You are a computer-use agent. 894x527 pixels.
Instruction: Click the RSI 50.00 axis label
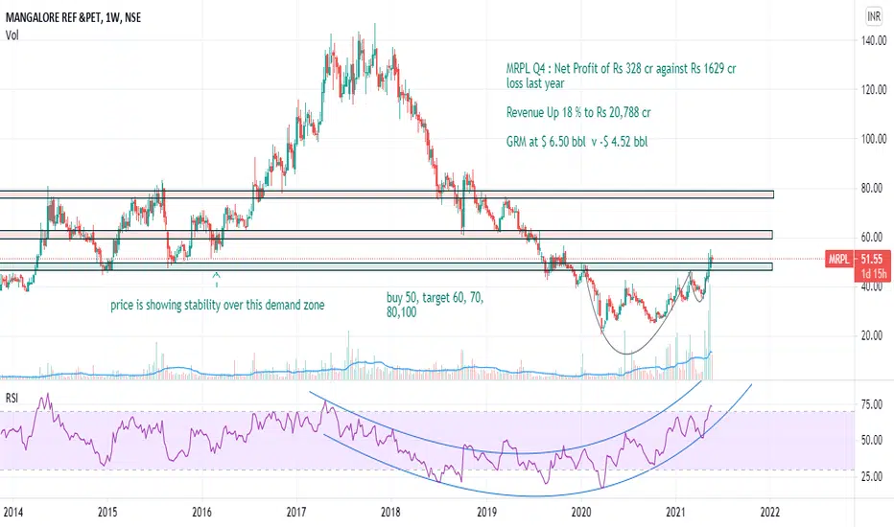pos(872,440)
